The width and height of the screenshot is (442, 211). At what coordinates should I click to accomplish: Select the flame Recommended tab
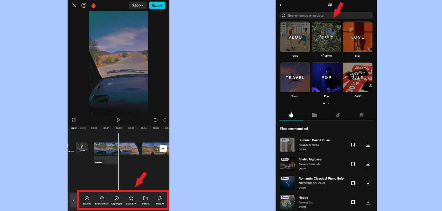point(291,115)
